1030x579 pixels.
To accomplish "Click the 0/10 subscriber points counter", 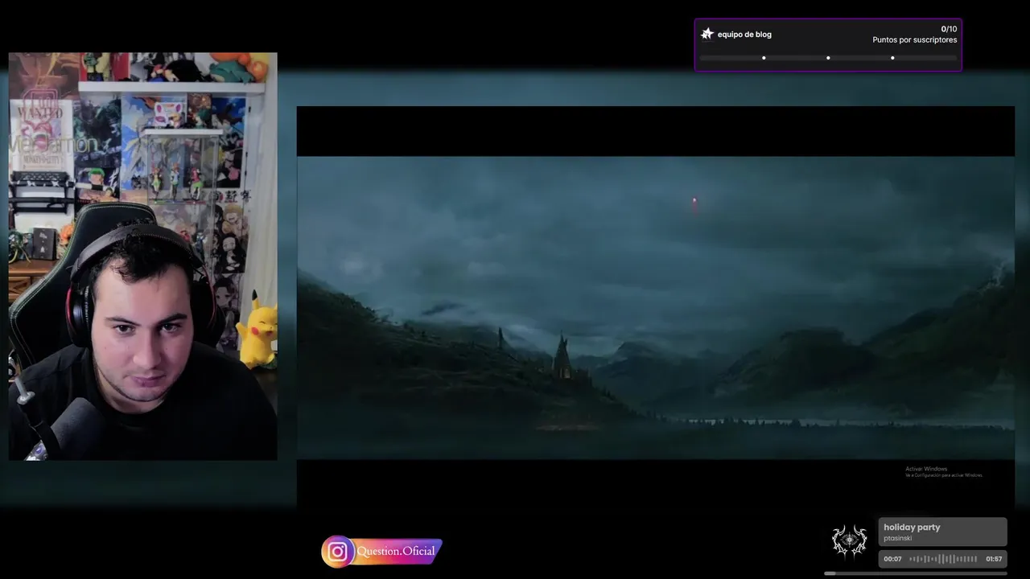I will (x=949, y=29).
